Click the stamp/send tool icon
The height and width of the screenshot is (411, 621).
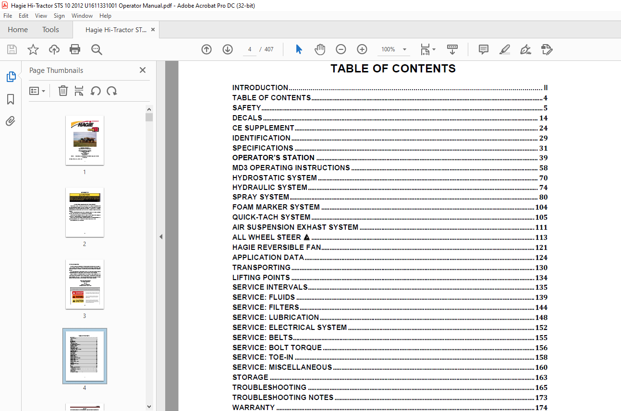click(x=547, y=49)
